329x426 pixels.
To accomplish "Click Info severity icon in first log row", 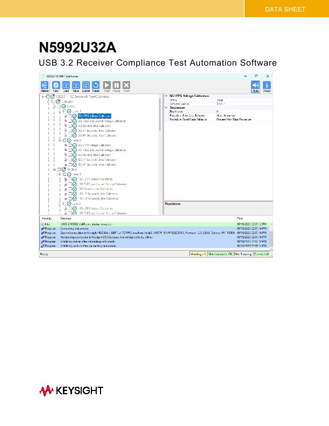I will tap(42, 224).
